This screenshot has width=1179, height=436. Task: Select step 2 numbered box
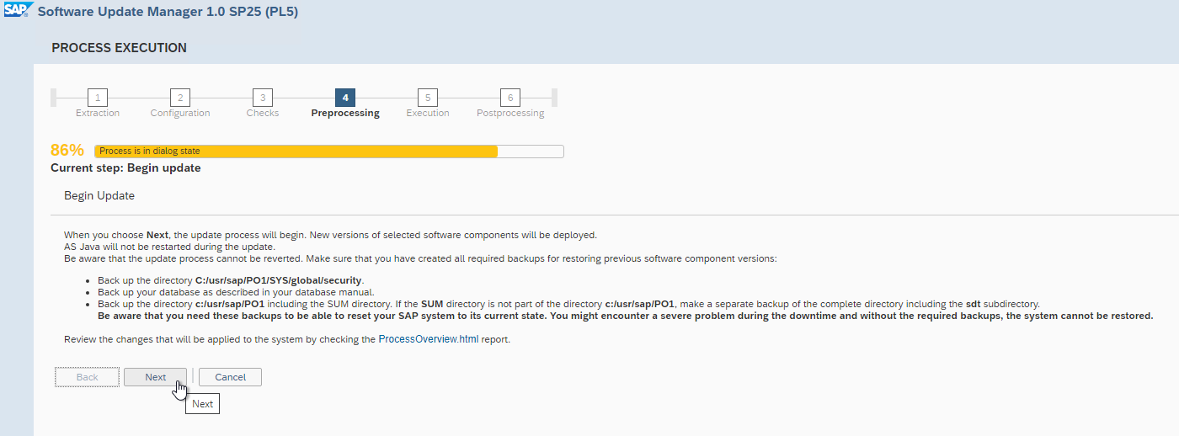(180, 97)
